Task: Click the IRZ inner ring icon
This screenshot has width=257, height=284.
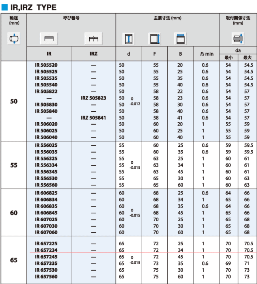Action: pos(93,39)
